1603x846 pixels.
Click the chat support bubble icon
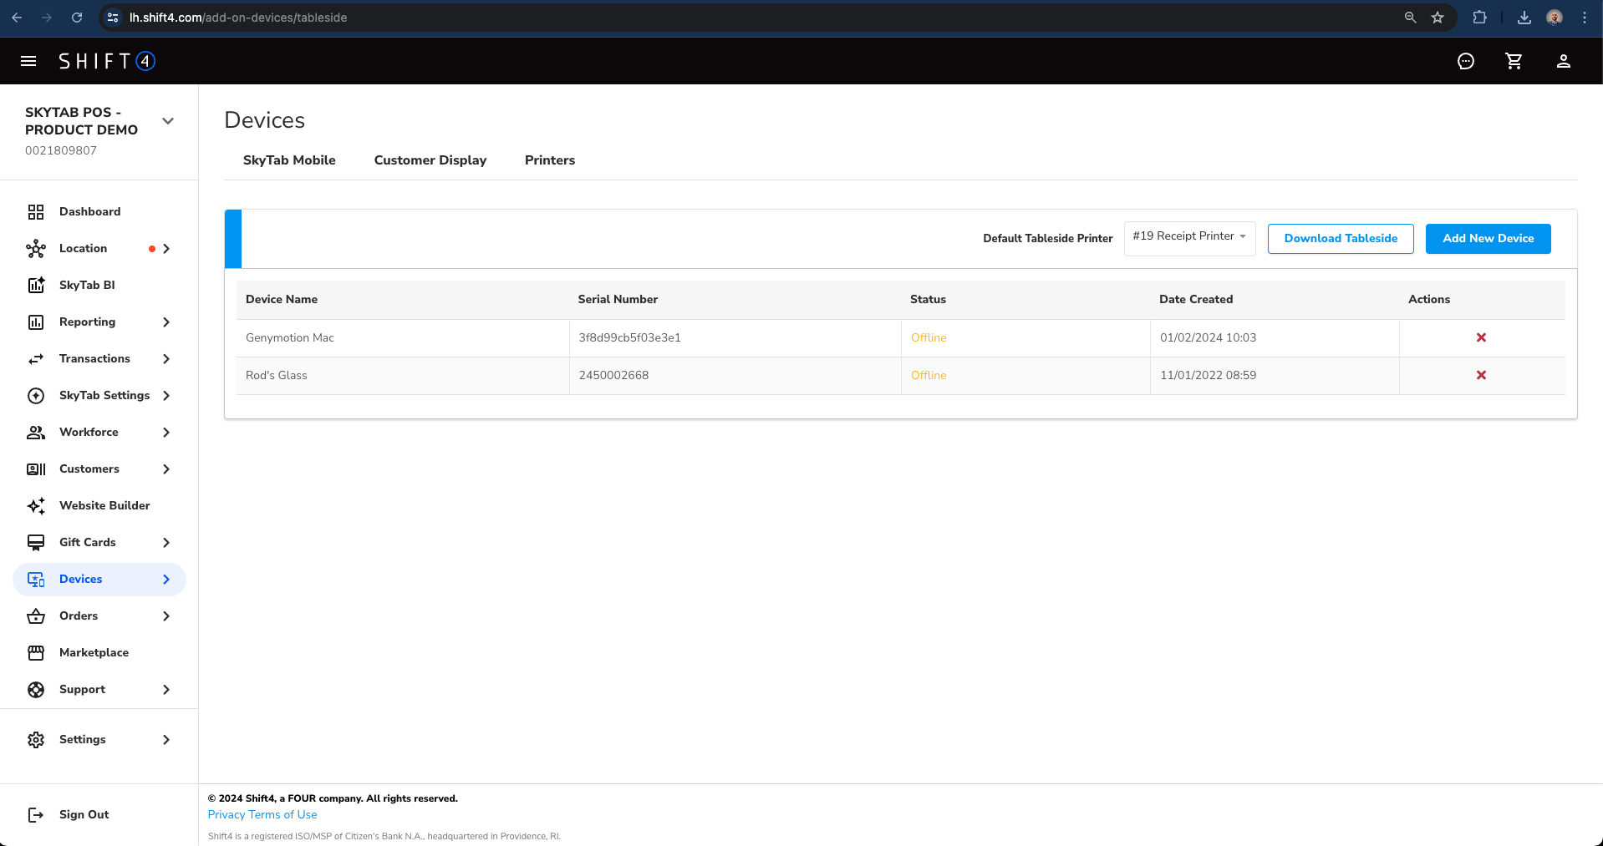click(1465, 61)
